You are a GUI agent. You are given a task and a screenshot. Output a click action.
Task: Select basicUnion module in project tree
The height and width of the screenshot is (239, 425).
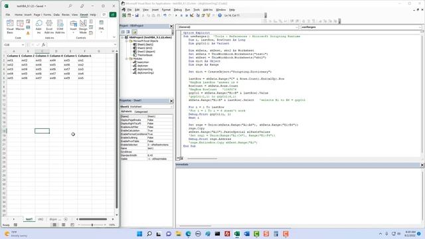(x=143, y=62)
